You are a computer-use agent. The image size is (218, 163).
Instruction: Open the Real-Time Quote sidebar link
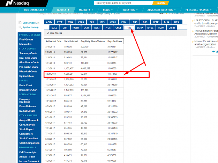(28, 58)
